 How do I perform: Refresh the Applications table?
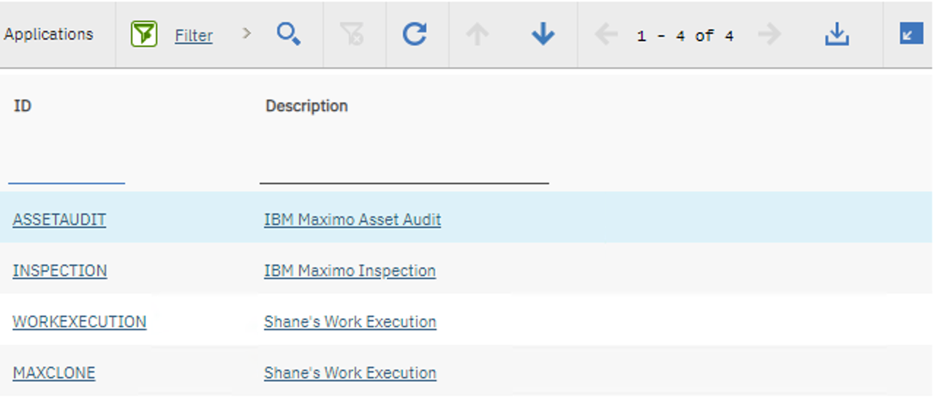tap(415, 34)
